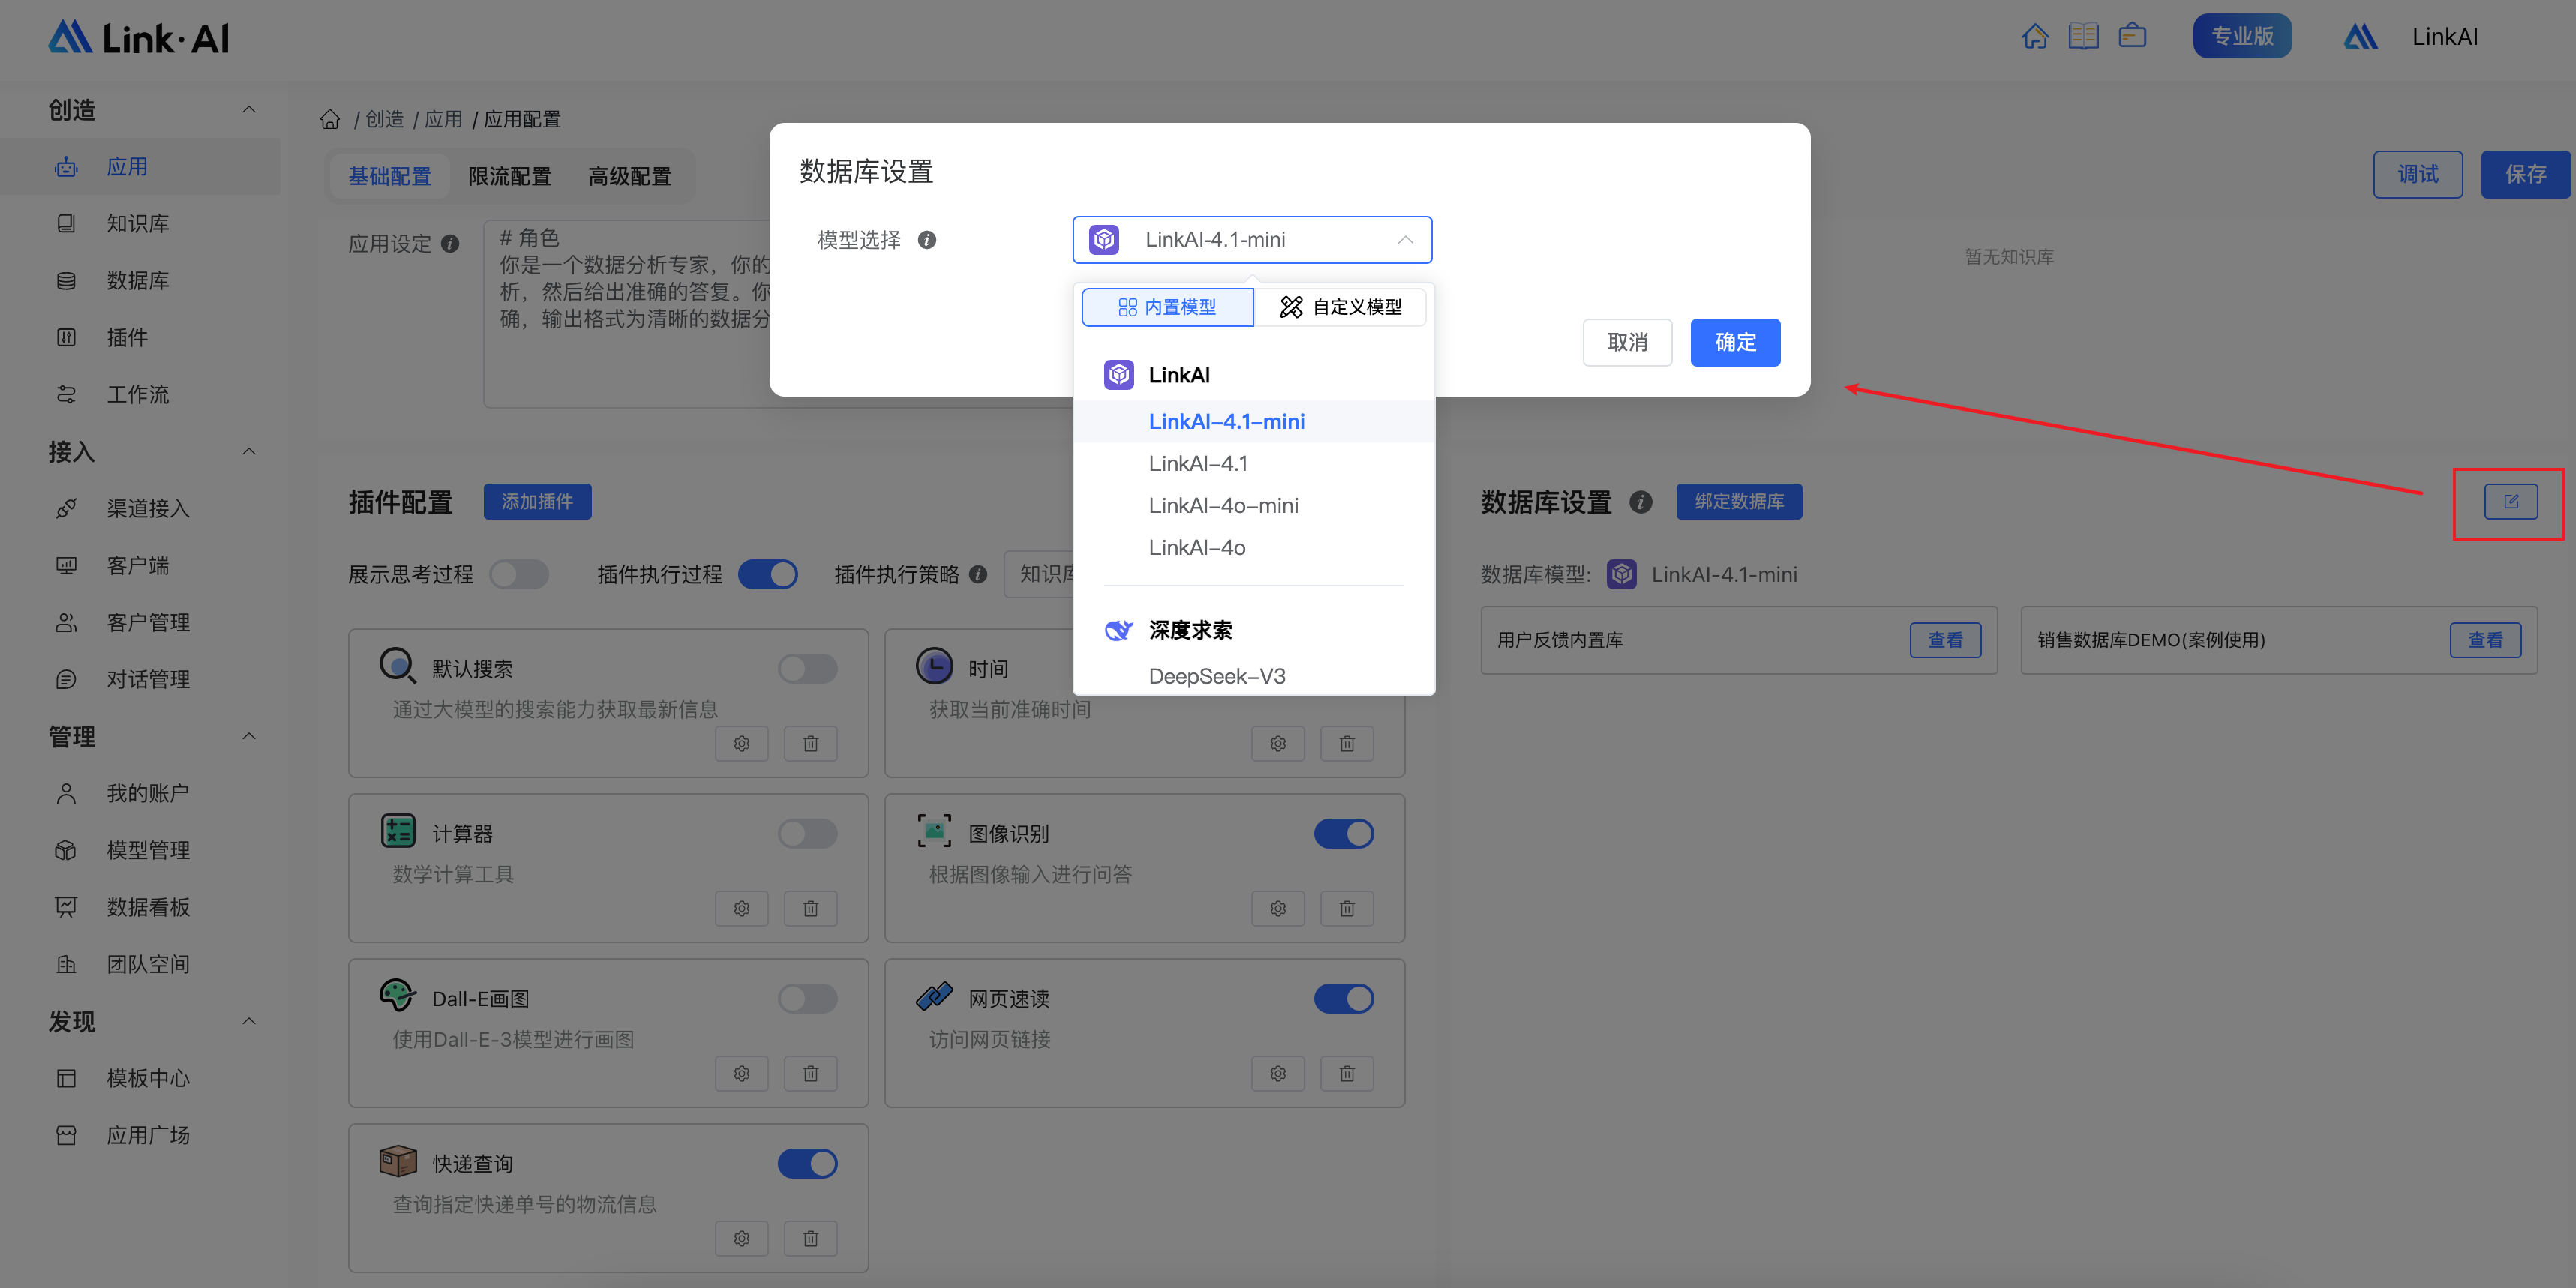The image size is (2576, 1288).
Task: Toggle the 插件执行过程 switch
Action: click(767, 574)
